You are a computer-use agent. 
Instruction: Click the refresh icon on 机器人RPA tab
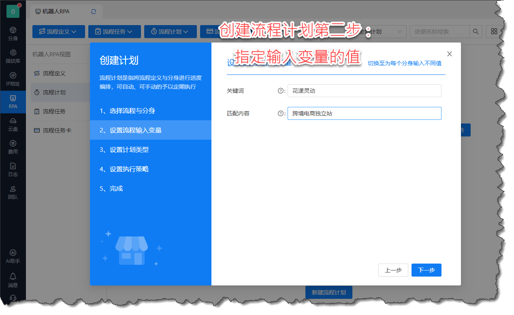tap(94, 12)
